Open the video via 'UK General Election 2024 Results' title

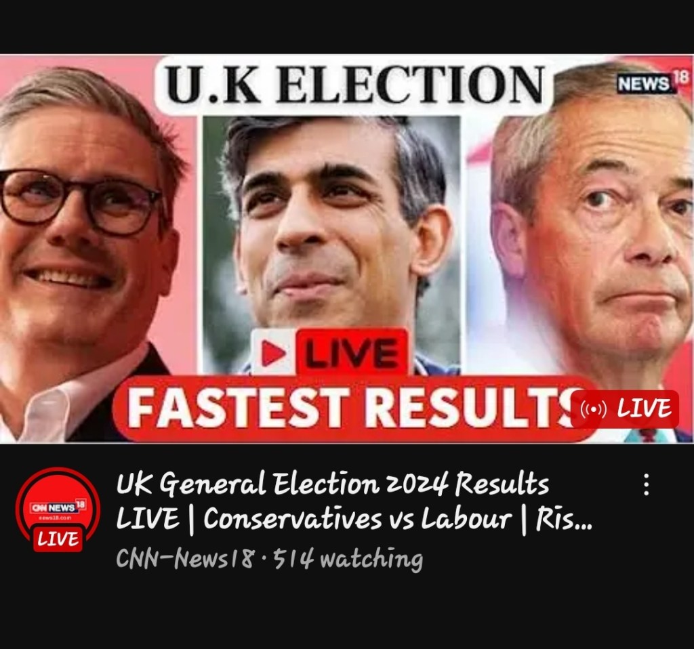pos(332,484)
